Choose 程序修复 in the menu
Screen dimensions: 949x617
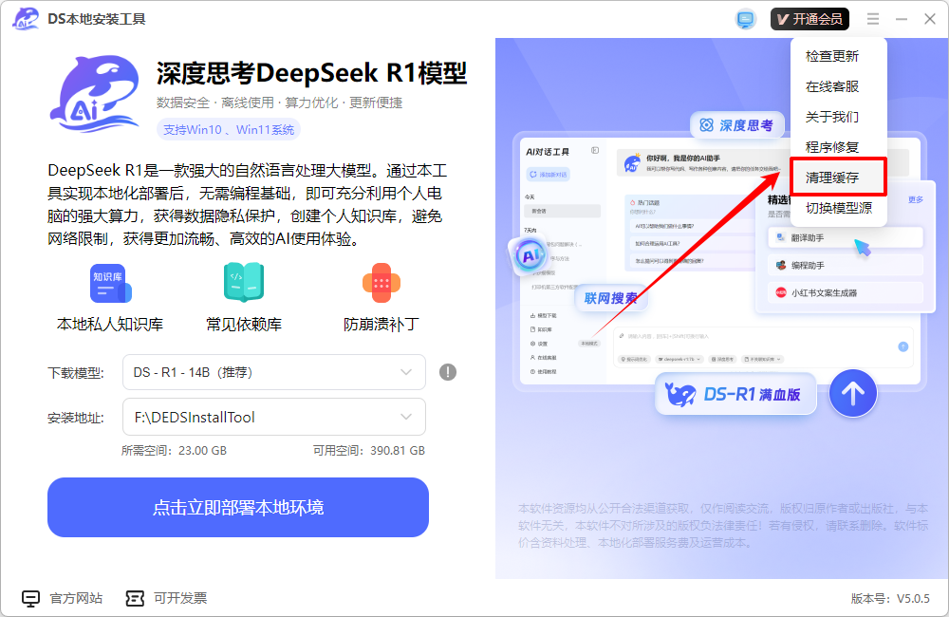[x=832, y=147]
